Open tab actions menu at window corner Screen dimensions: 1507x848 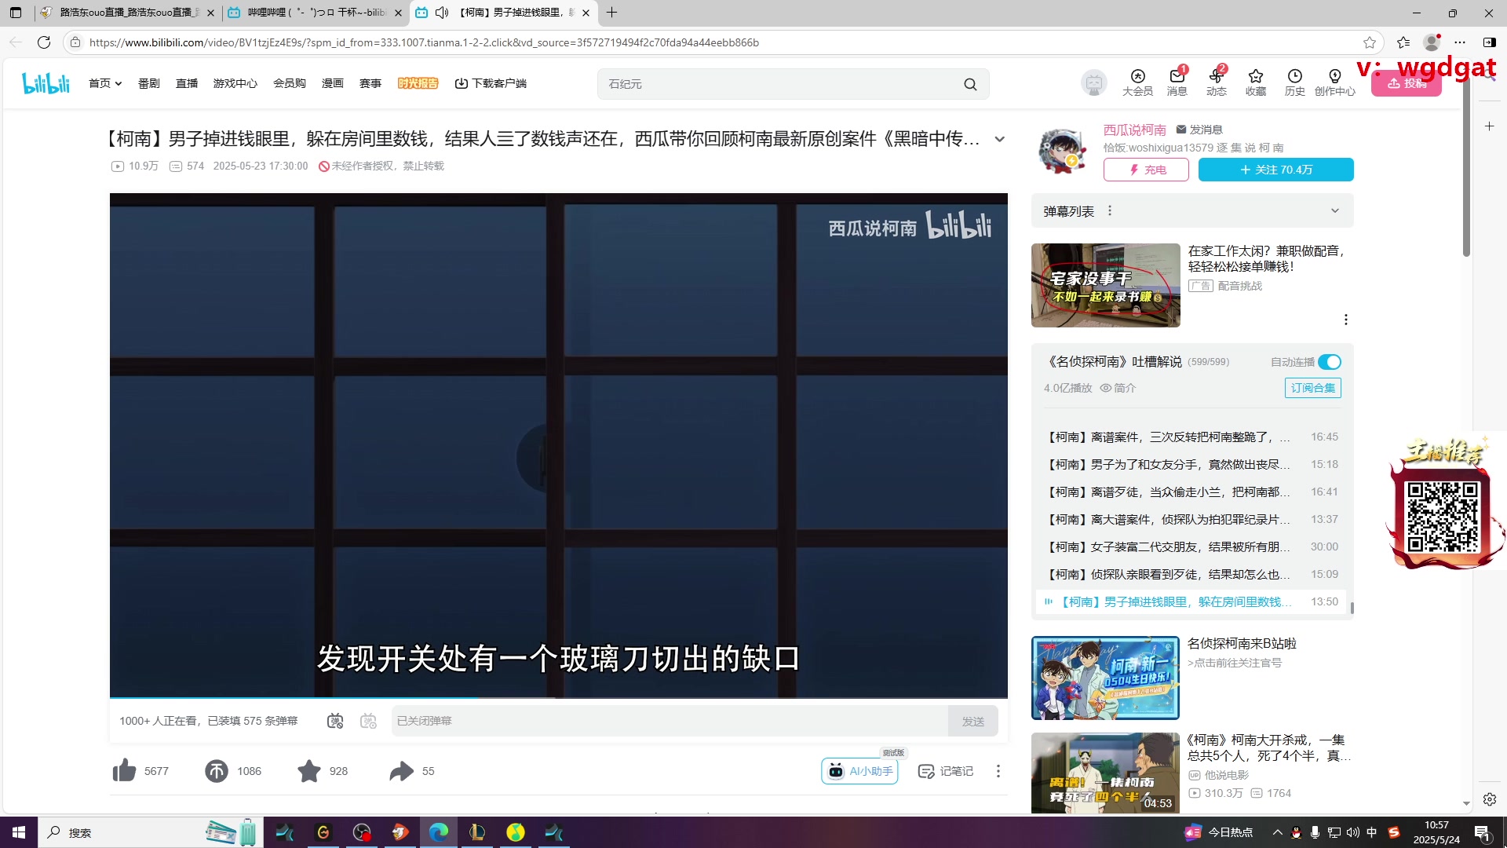click(x=16, y=13)
